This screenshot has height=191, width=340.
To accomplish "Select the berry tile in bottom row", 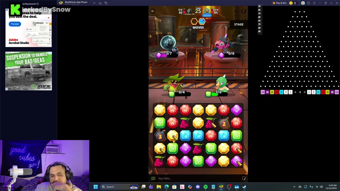I will point(160,161).
